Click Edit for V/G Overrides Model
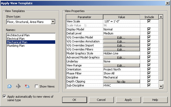Viewport: 171px width, 107px height. tap(121, 37)
